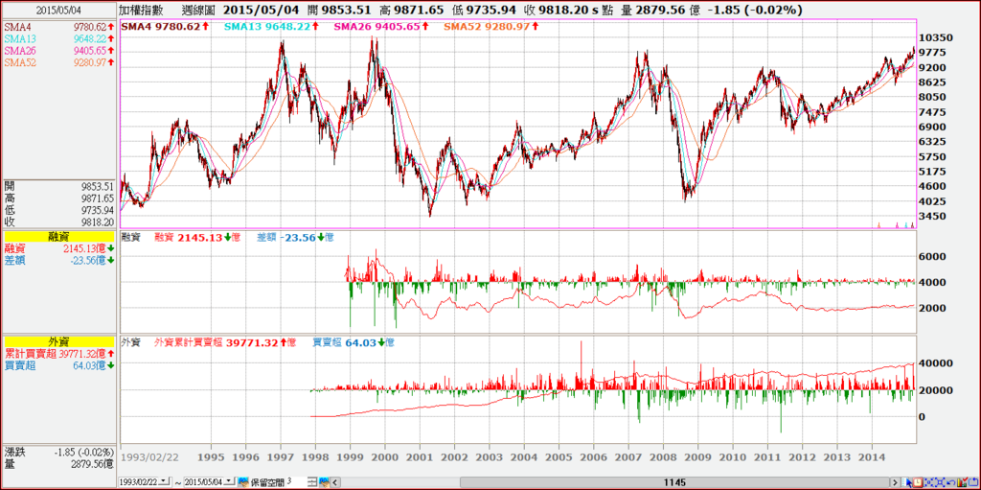Screen dimensions: 981x490
Task: Adjust the 保留空間 spinner control
Action: click(313, 482)
